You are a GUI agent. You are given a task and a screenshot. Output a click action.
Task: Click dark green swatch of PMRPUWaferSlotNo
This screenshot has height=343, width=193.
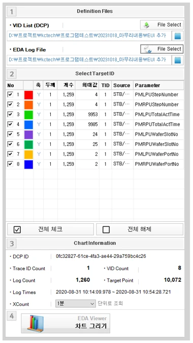pos(29,144)
